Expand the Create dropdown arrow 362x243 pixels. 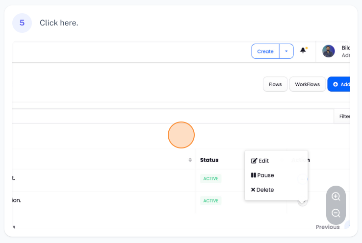coord(286,51)
